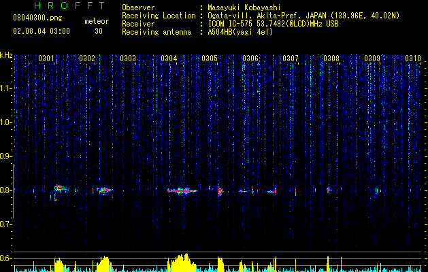
Task: Click the Receiving antenna label
Action: click(x=157, y=32)
